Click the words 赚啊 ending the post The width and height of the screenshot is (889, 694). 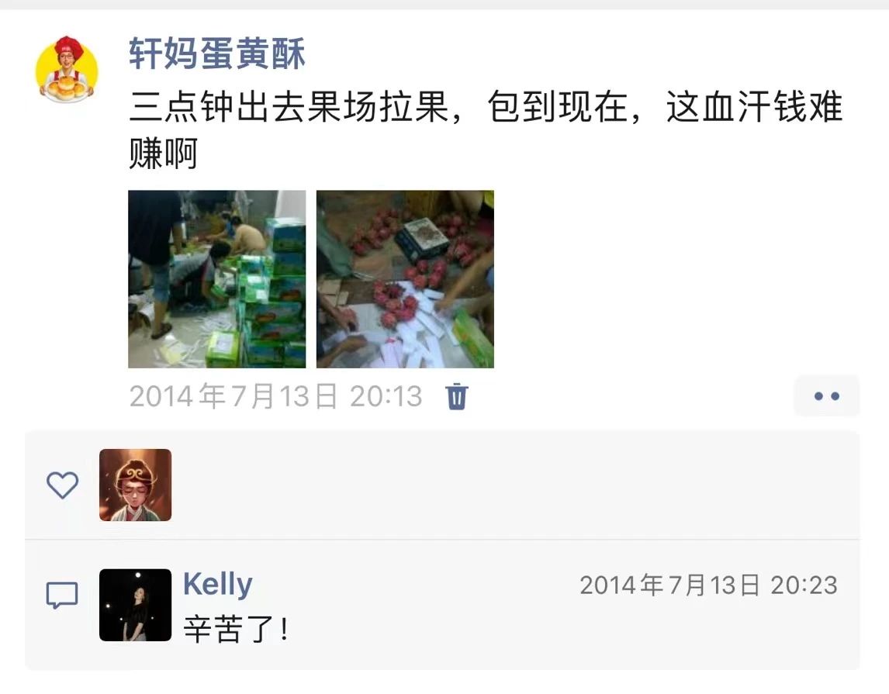coord(163,153)
